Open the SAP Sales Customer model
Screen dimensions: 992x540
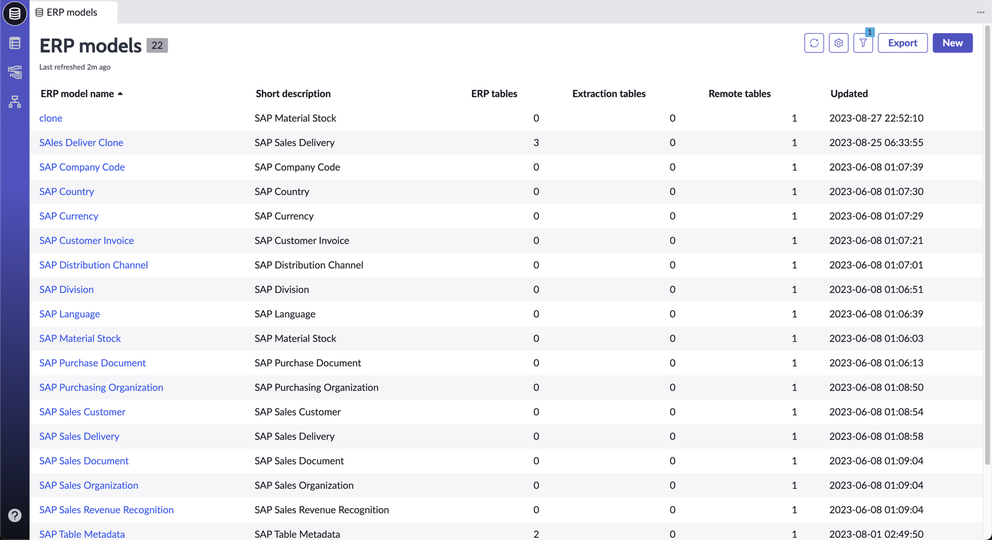click(x=82, y=412)
